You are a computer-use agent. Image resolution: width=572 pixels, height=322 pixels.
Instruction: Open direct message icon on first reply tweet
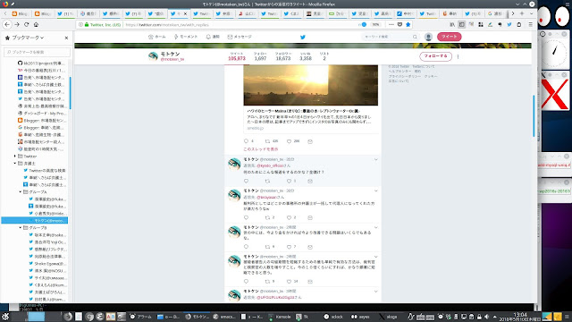point(310,181)
